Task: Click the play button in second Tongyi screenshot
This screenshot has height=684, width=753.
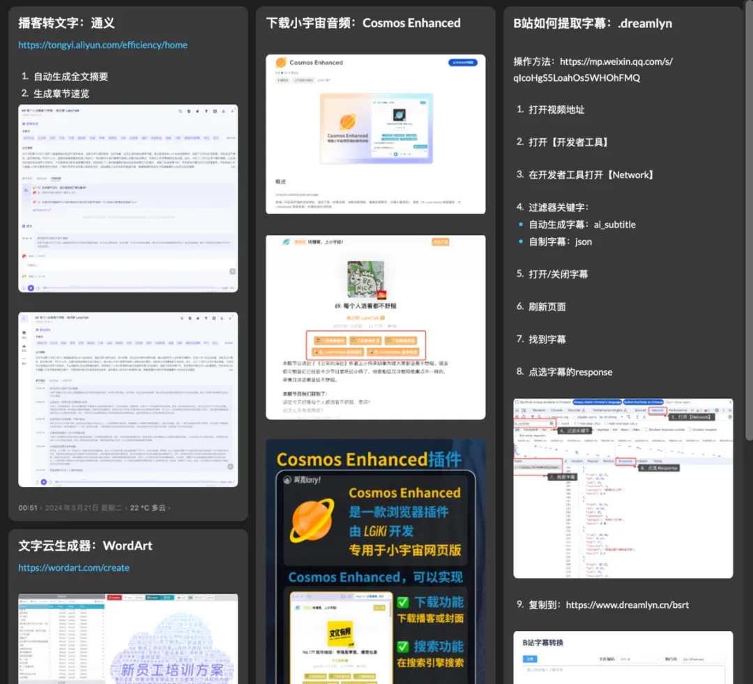Action: 44,482
